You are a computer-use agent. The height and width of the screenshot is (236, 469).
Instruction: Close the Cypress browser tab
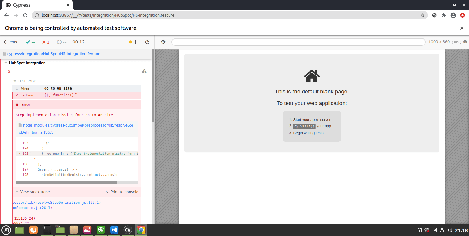coord(68,5)
